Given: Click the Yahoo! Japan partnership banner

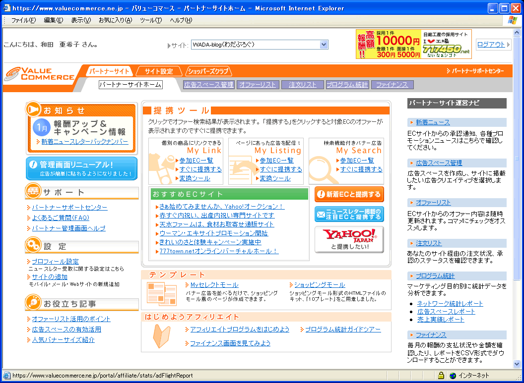Looking at the screenshot, I should pos(349,239).
